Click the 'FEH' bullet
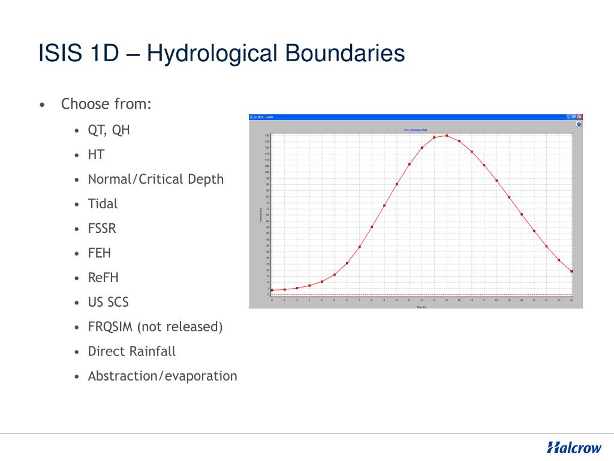This screenshot has width=614, height=461. (100, 253)
